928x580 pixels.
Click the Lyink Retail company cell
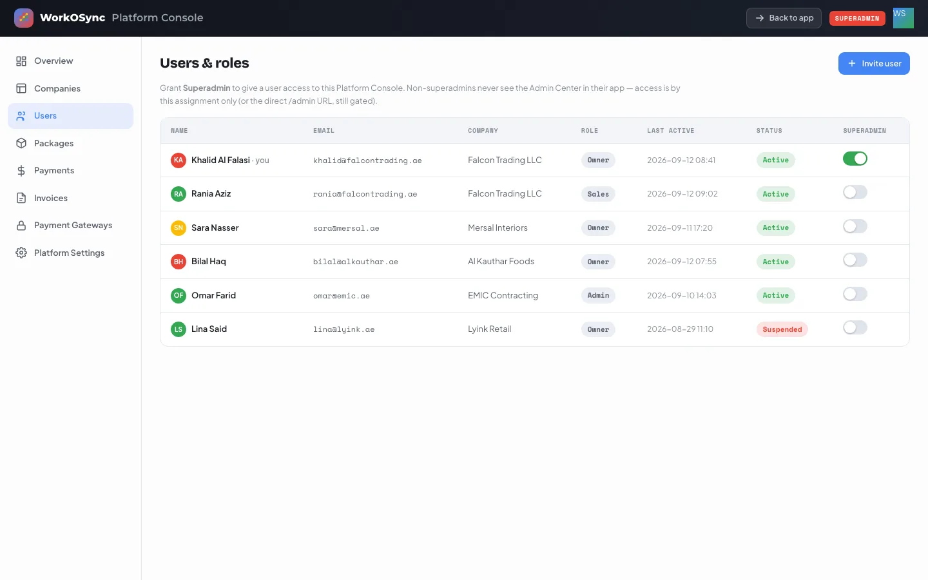tap(489, 329)
